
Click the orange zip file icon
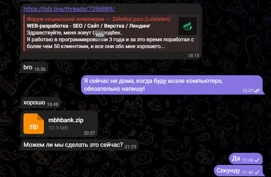(34, 124)
